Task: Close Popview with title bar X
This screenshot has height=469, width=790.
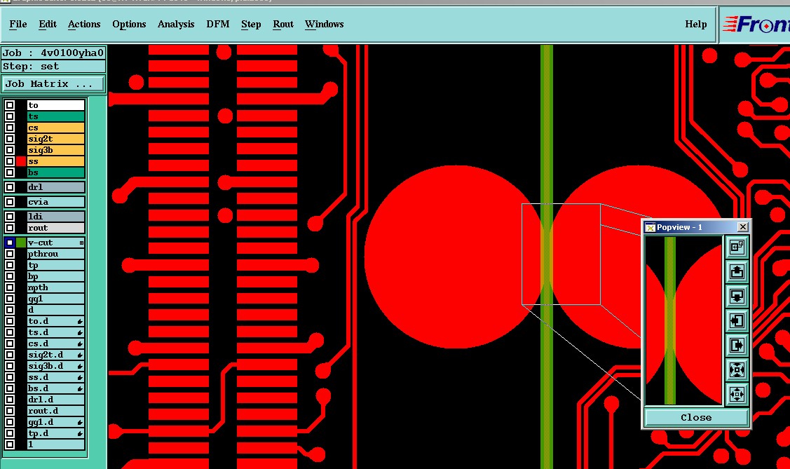Action: point(742,227)
